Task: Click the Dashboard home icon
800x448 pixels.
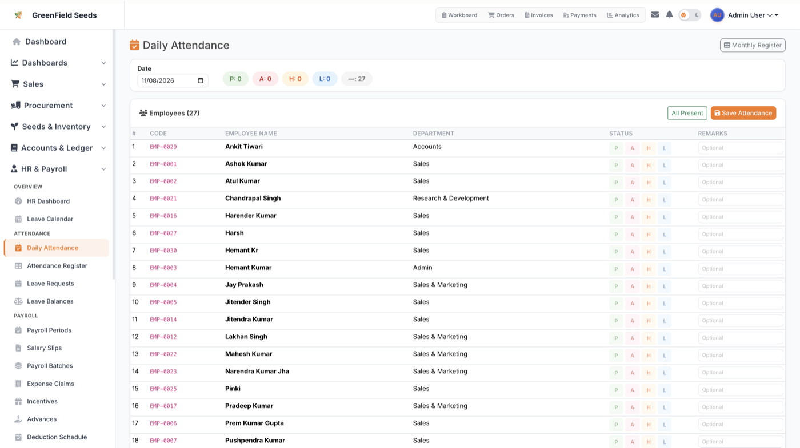Action: click(16, 42)
